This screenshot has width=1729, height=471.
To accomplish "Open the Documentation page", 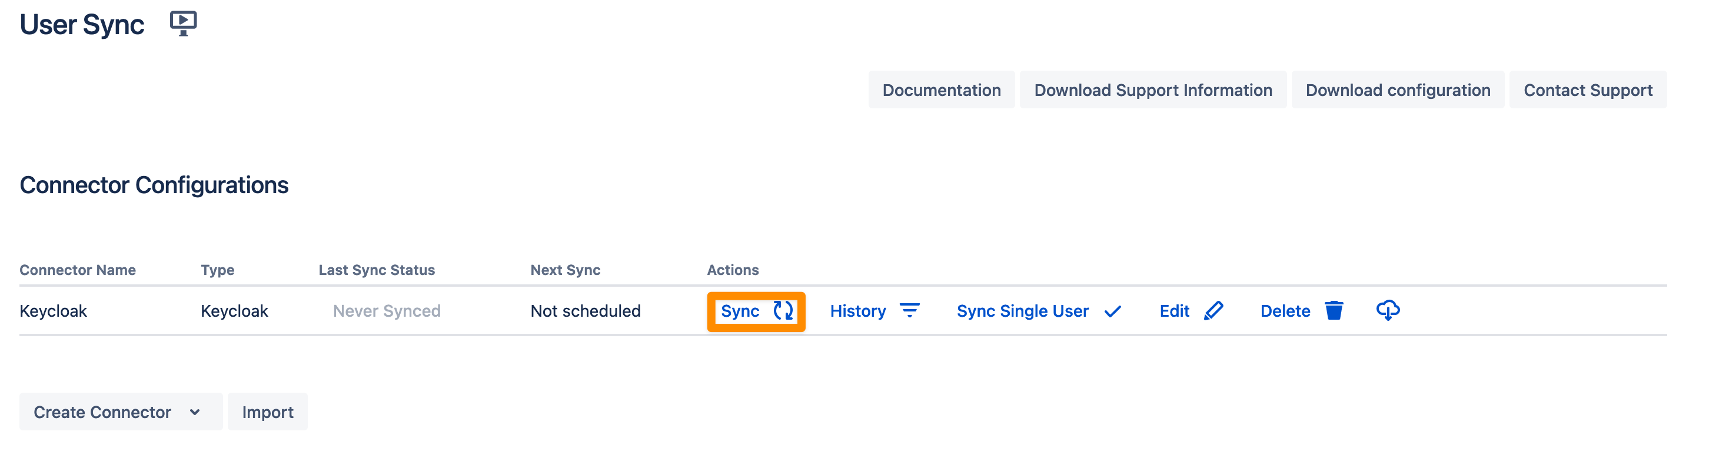I will pos(941,90).
